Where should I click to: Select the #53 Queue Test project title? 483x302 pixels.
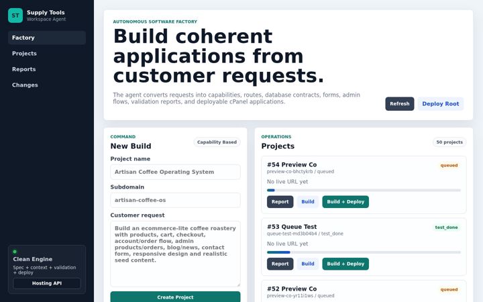(x=292, y=227)
